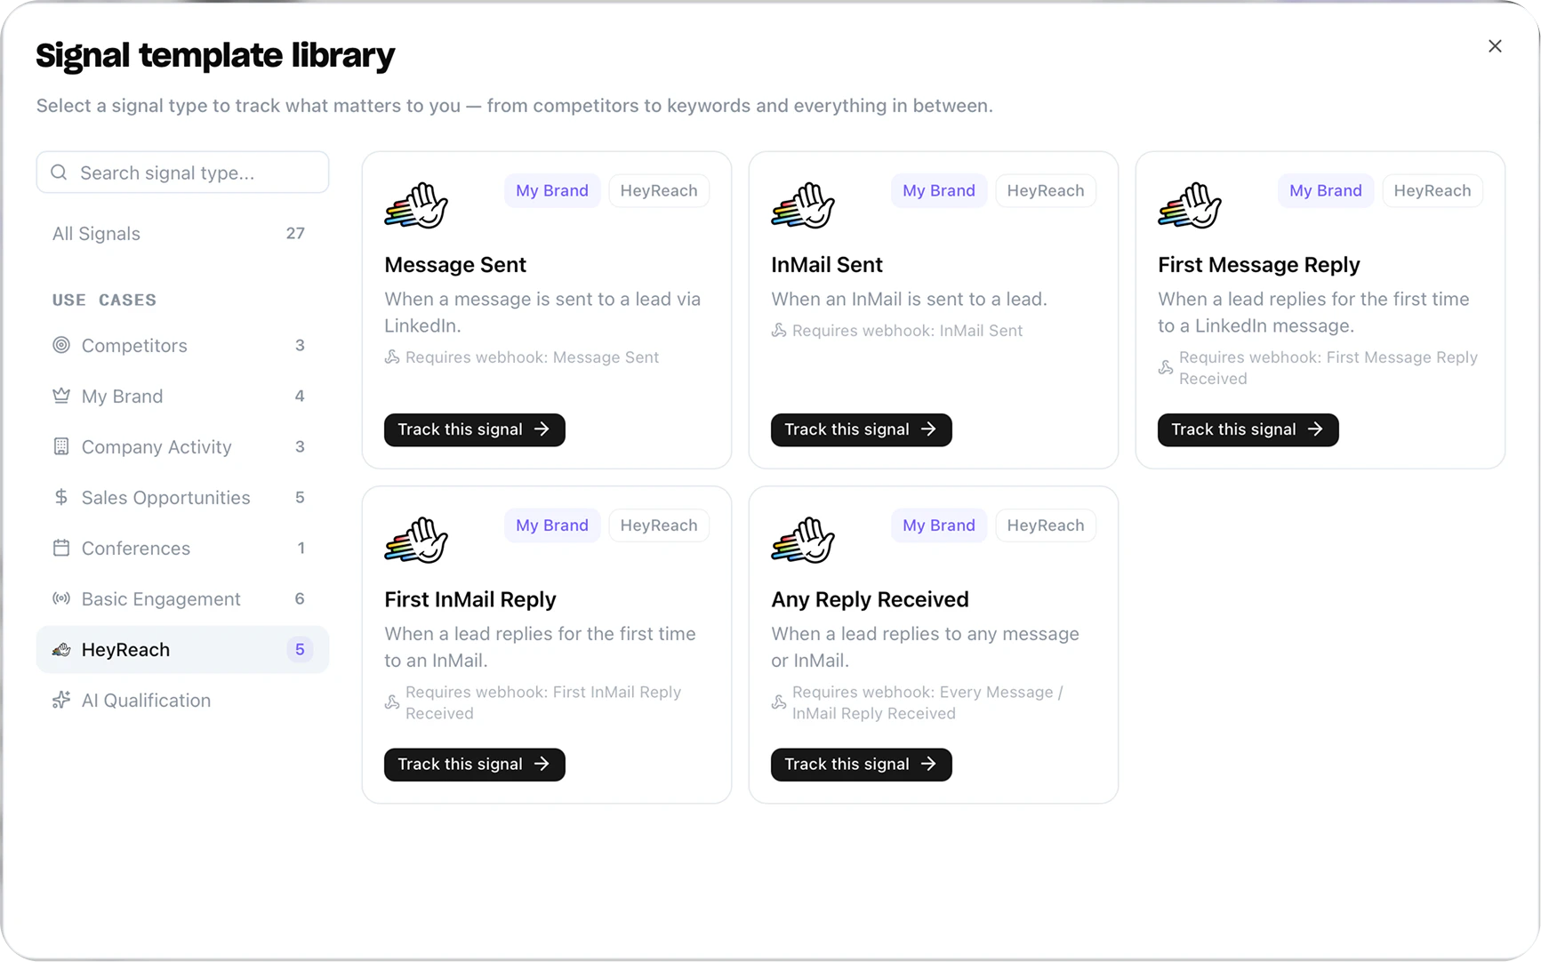The width and height of the screenshot is (1541, 962).
Task: Select the calendar icon for Conferences
Action: tap(61, 548)
